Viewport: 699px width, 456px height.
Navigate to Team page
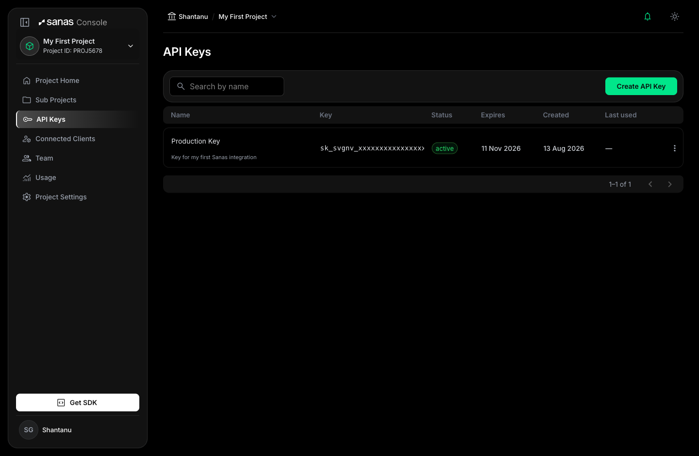click(x=78, y=158)
